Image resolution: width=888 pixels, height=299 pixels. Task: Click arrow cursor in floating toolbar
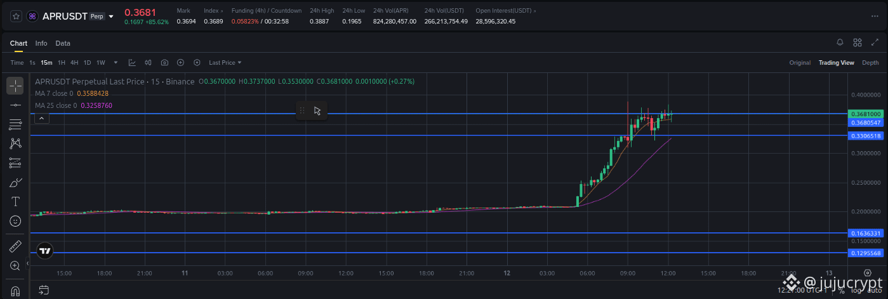317,110
